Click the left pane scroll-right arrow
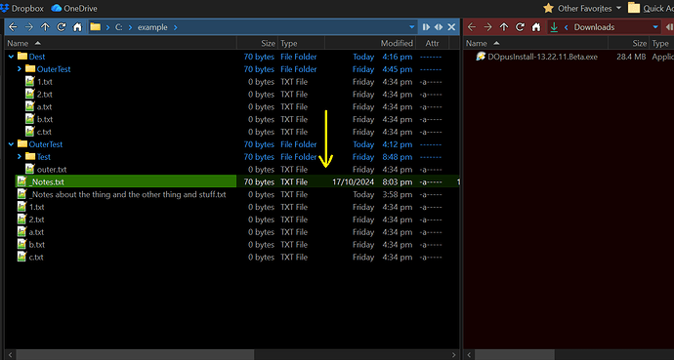The height and width of the screenshot is (360, 674). 453,355
